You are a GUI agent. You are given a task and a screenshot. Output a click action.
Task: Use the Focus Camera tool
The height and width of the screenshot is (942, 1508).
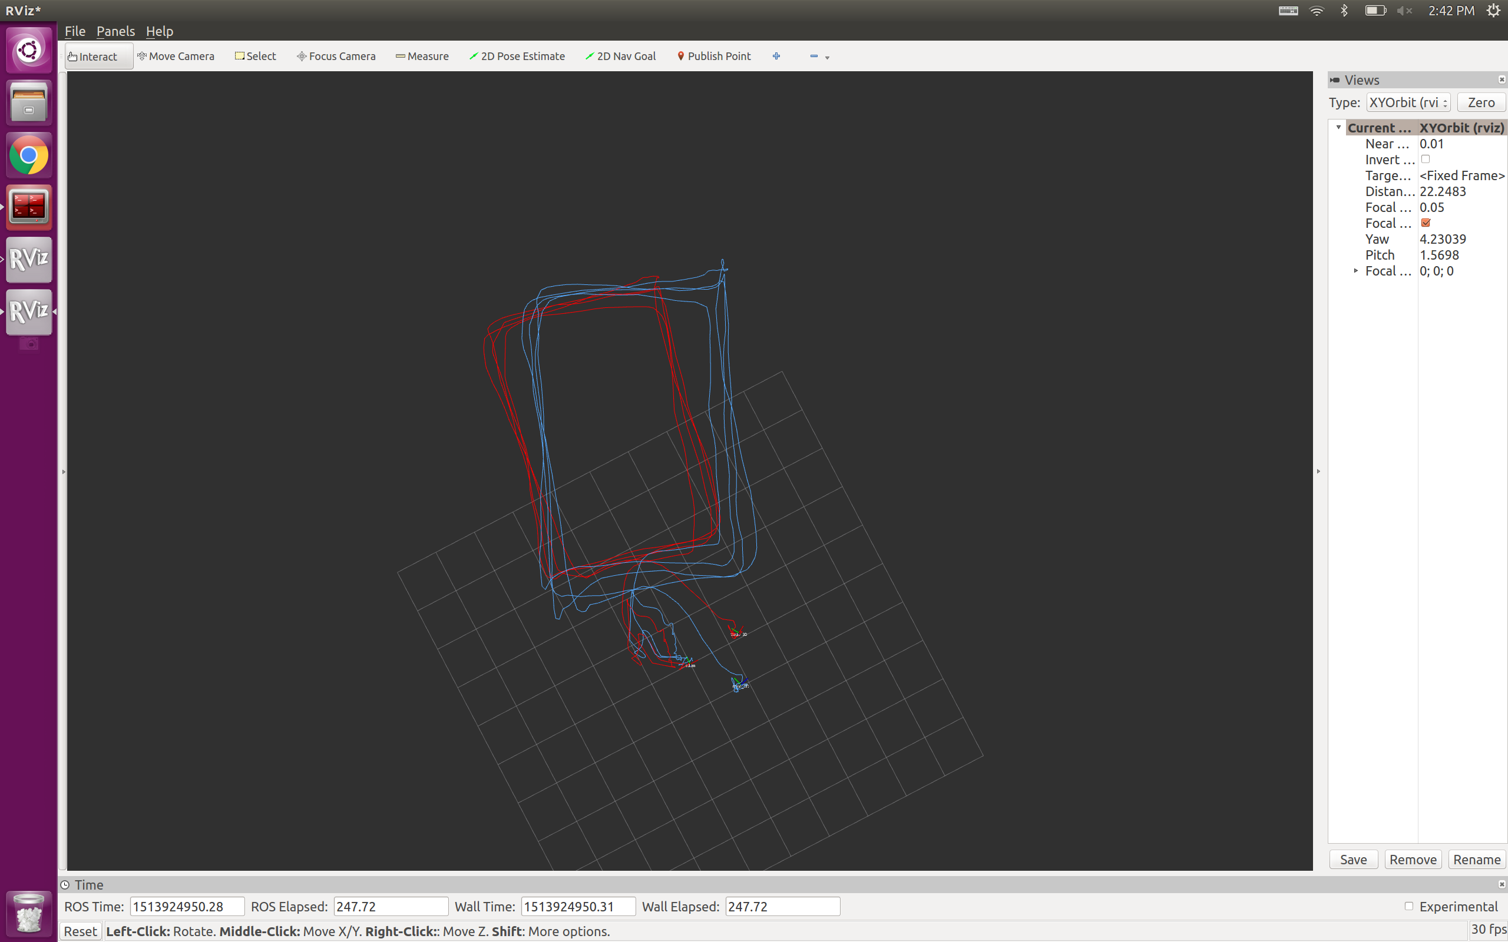click(336, 56)
